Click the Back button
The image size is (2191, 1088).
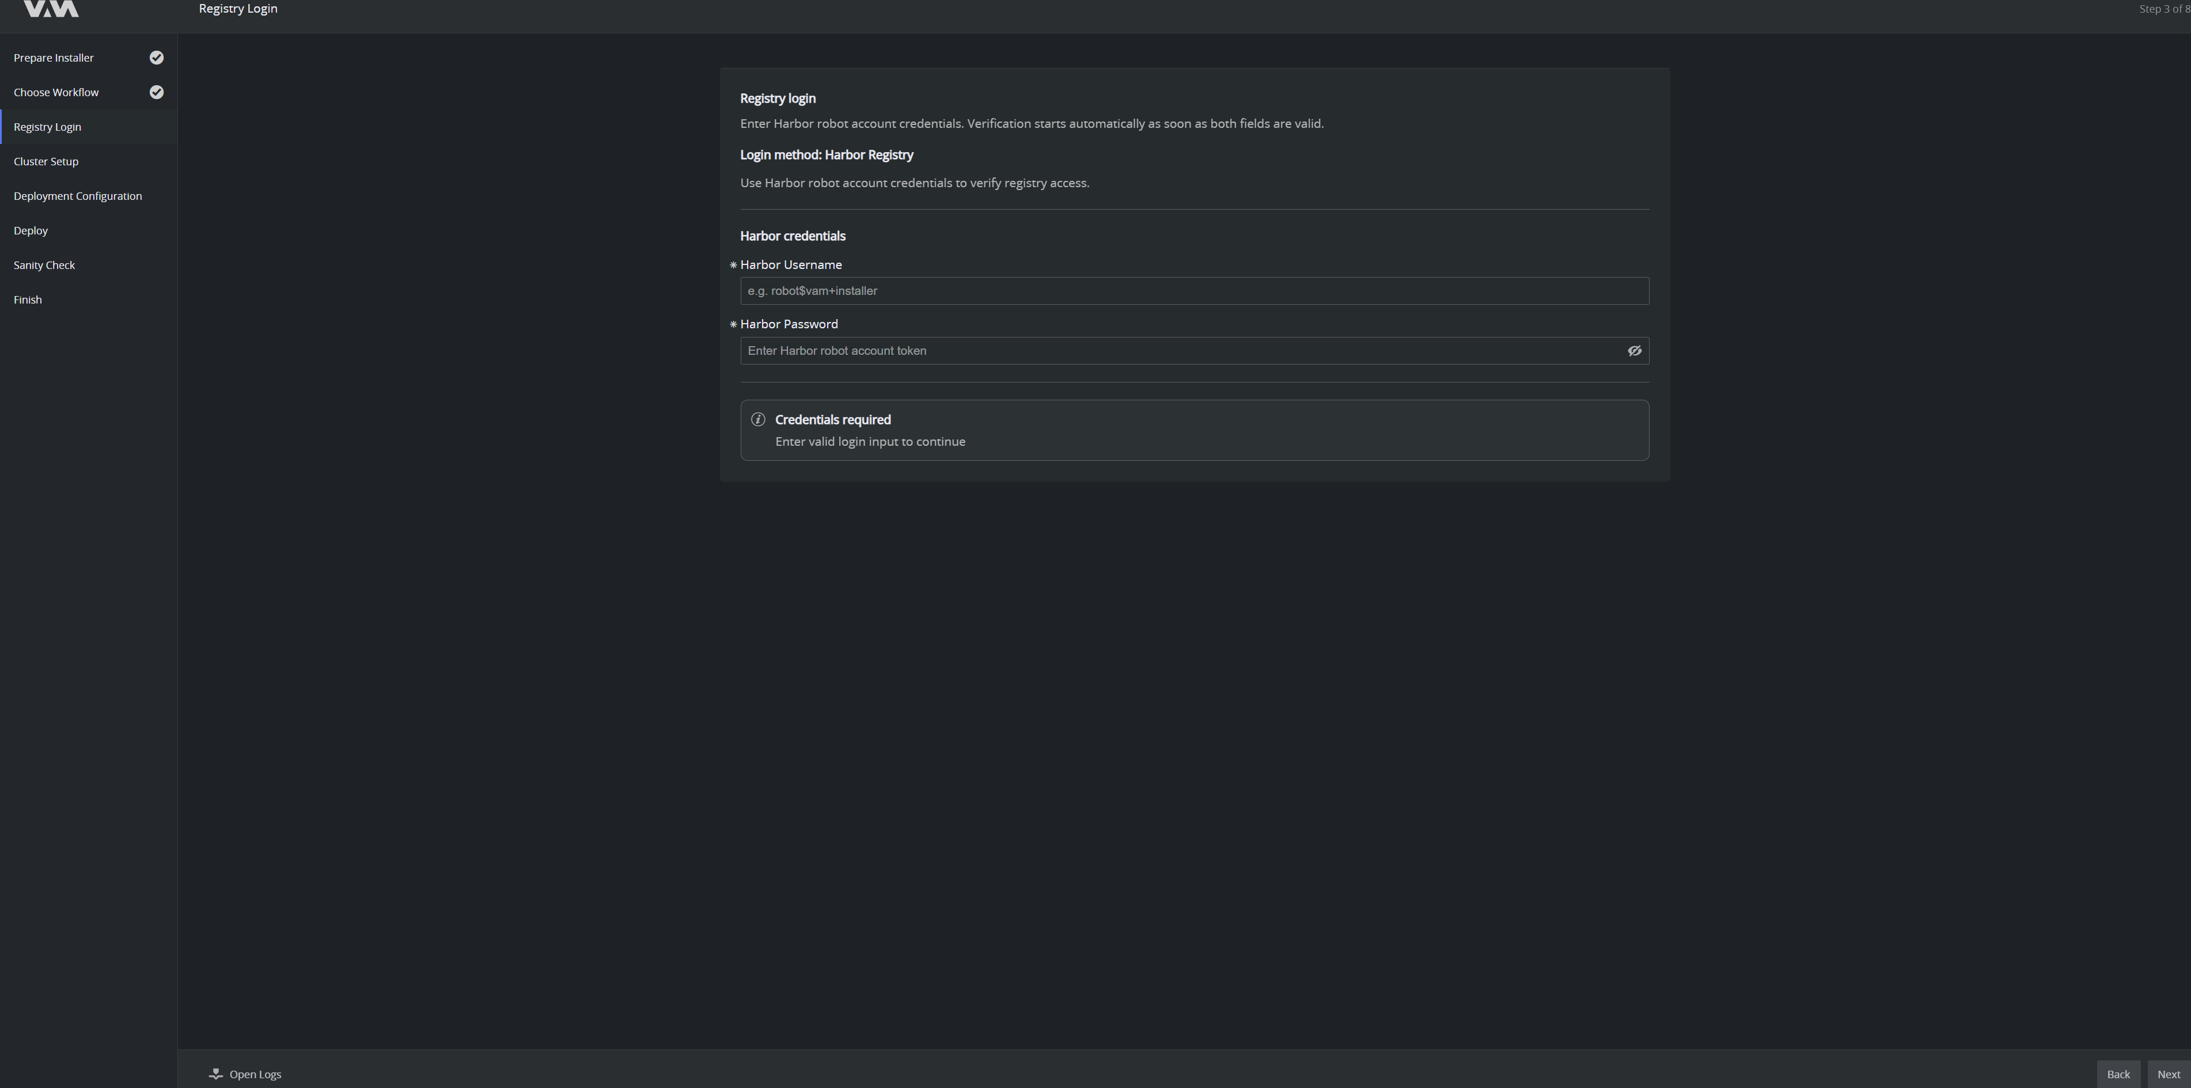click(x=2118, y=1074)
